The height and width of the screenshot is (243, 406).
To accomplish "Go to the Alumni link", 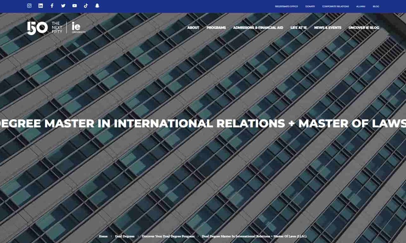I will 361,6.
